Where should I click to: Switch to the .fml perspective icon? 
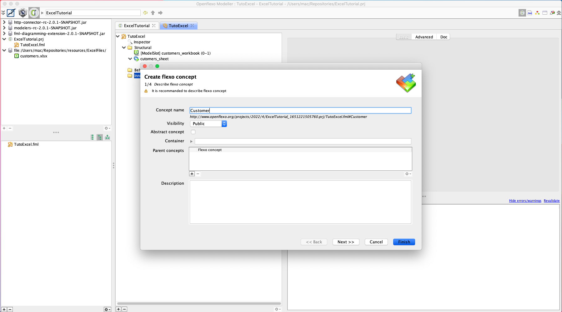pyautogui.click(x=530, y=13)
